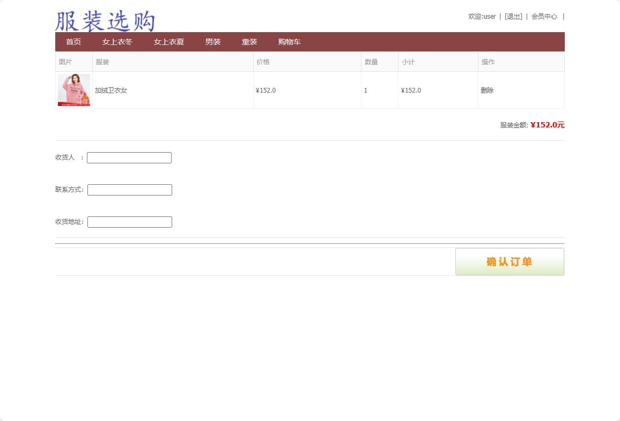Screen dimensions: 620x421
Task: Open the 女上衣夏 category menu
Action: coord(168,42)
